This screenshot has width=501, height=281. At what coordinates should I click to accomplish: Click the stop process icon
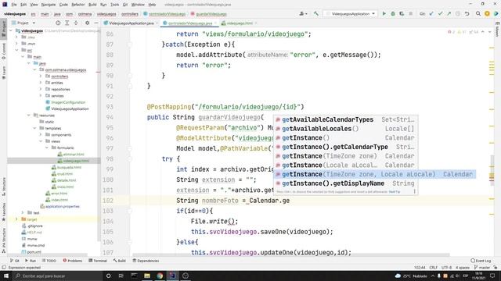point(410,14)
